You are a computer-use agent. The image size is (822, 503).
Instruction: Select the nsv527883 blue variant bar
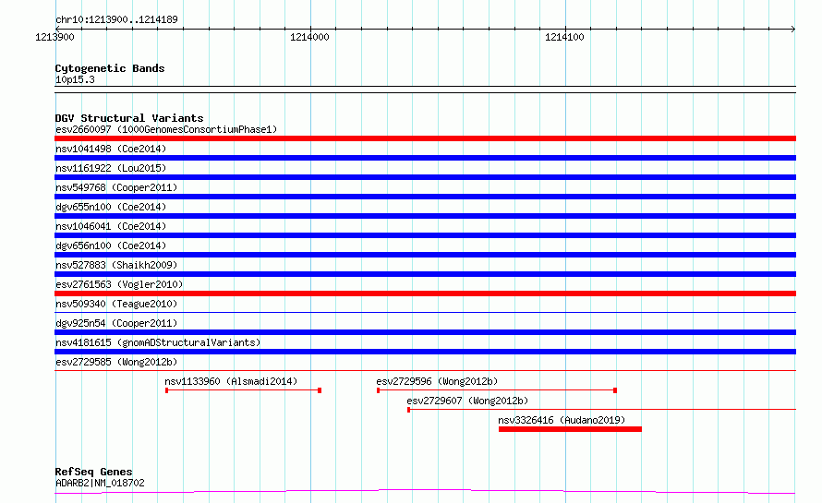[x=425, y=274]
